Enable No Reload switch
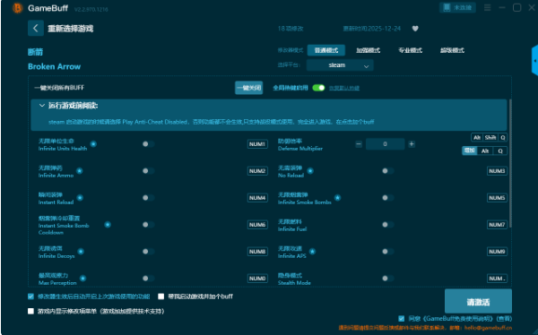This screenshot has width=538, height=335. 387,171
